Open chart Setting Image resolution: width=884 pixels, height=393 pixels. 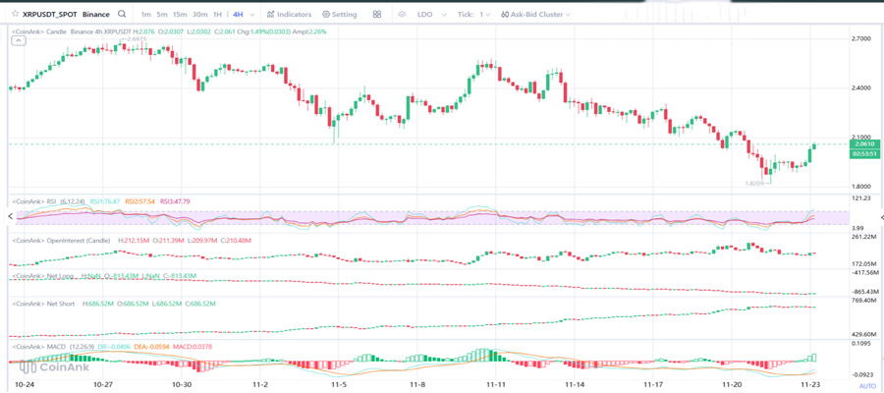[339, 15]
